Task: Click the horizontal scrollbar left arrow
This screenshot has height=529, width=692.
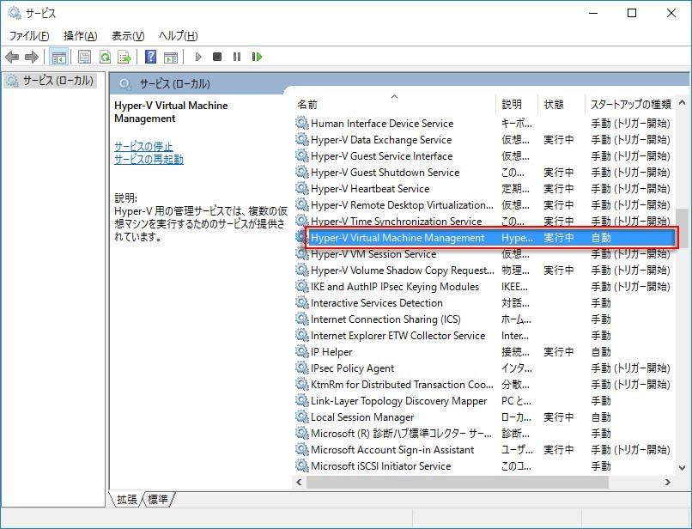Action: 300,482
